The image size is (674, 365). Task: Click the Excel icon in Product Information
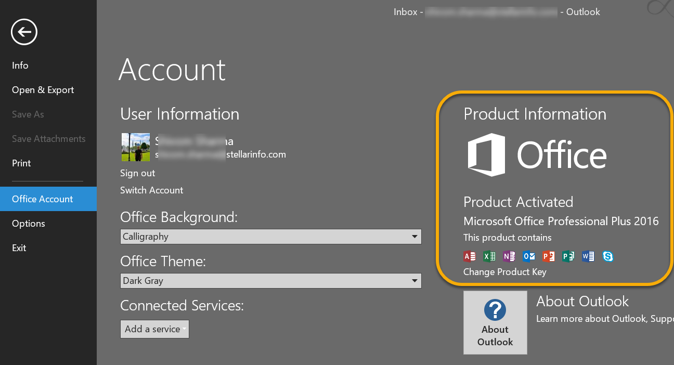[489, 256]
